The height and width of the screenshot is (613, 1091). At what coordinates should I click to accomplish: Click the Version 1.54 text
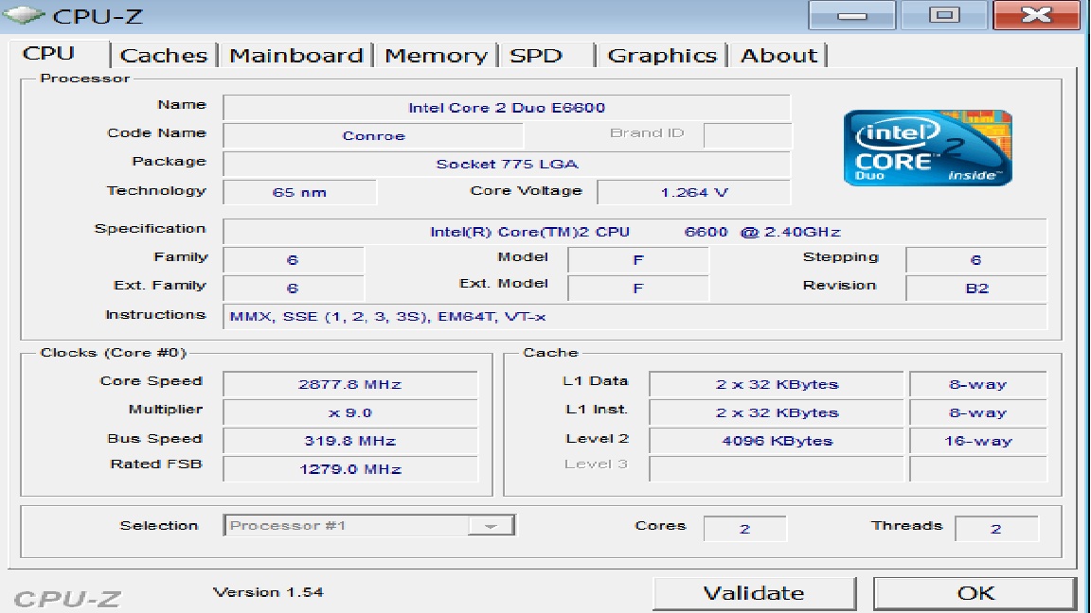268,592
